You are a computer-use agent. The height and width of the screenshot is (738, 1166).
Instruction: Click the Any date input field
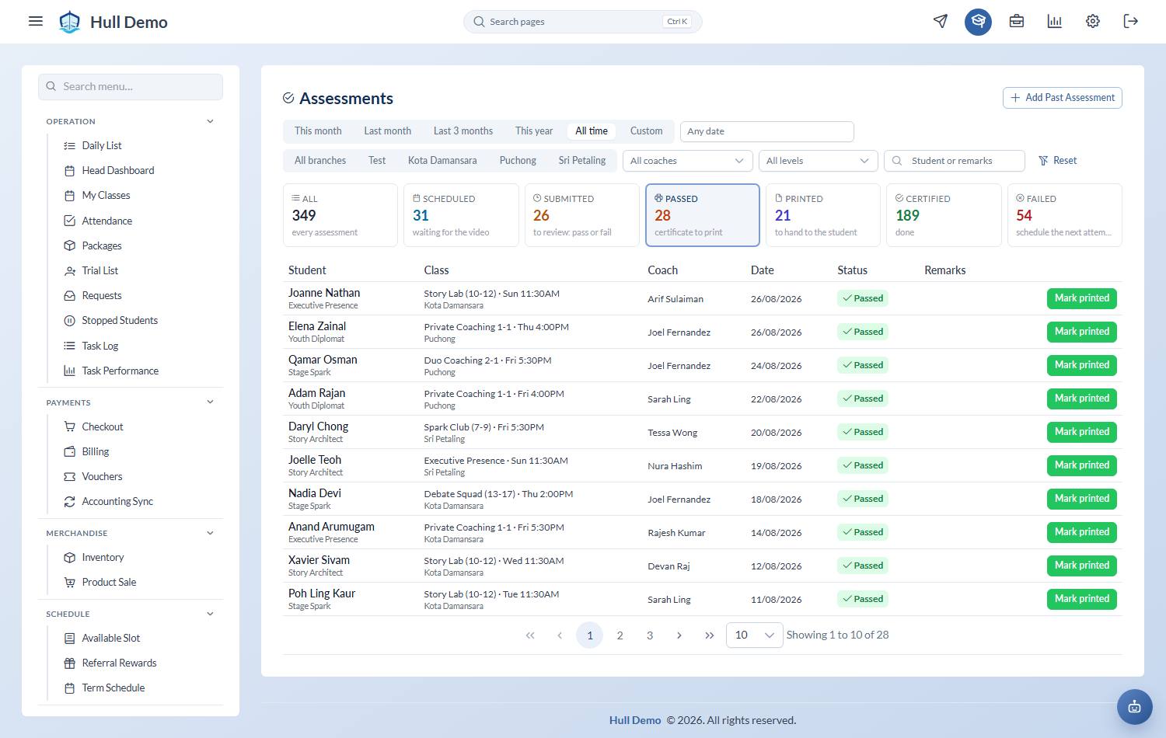click(766, 131)
